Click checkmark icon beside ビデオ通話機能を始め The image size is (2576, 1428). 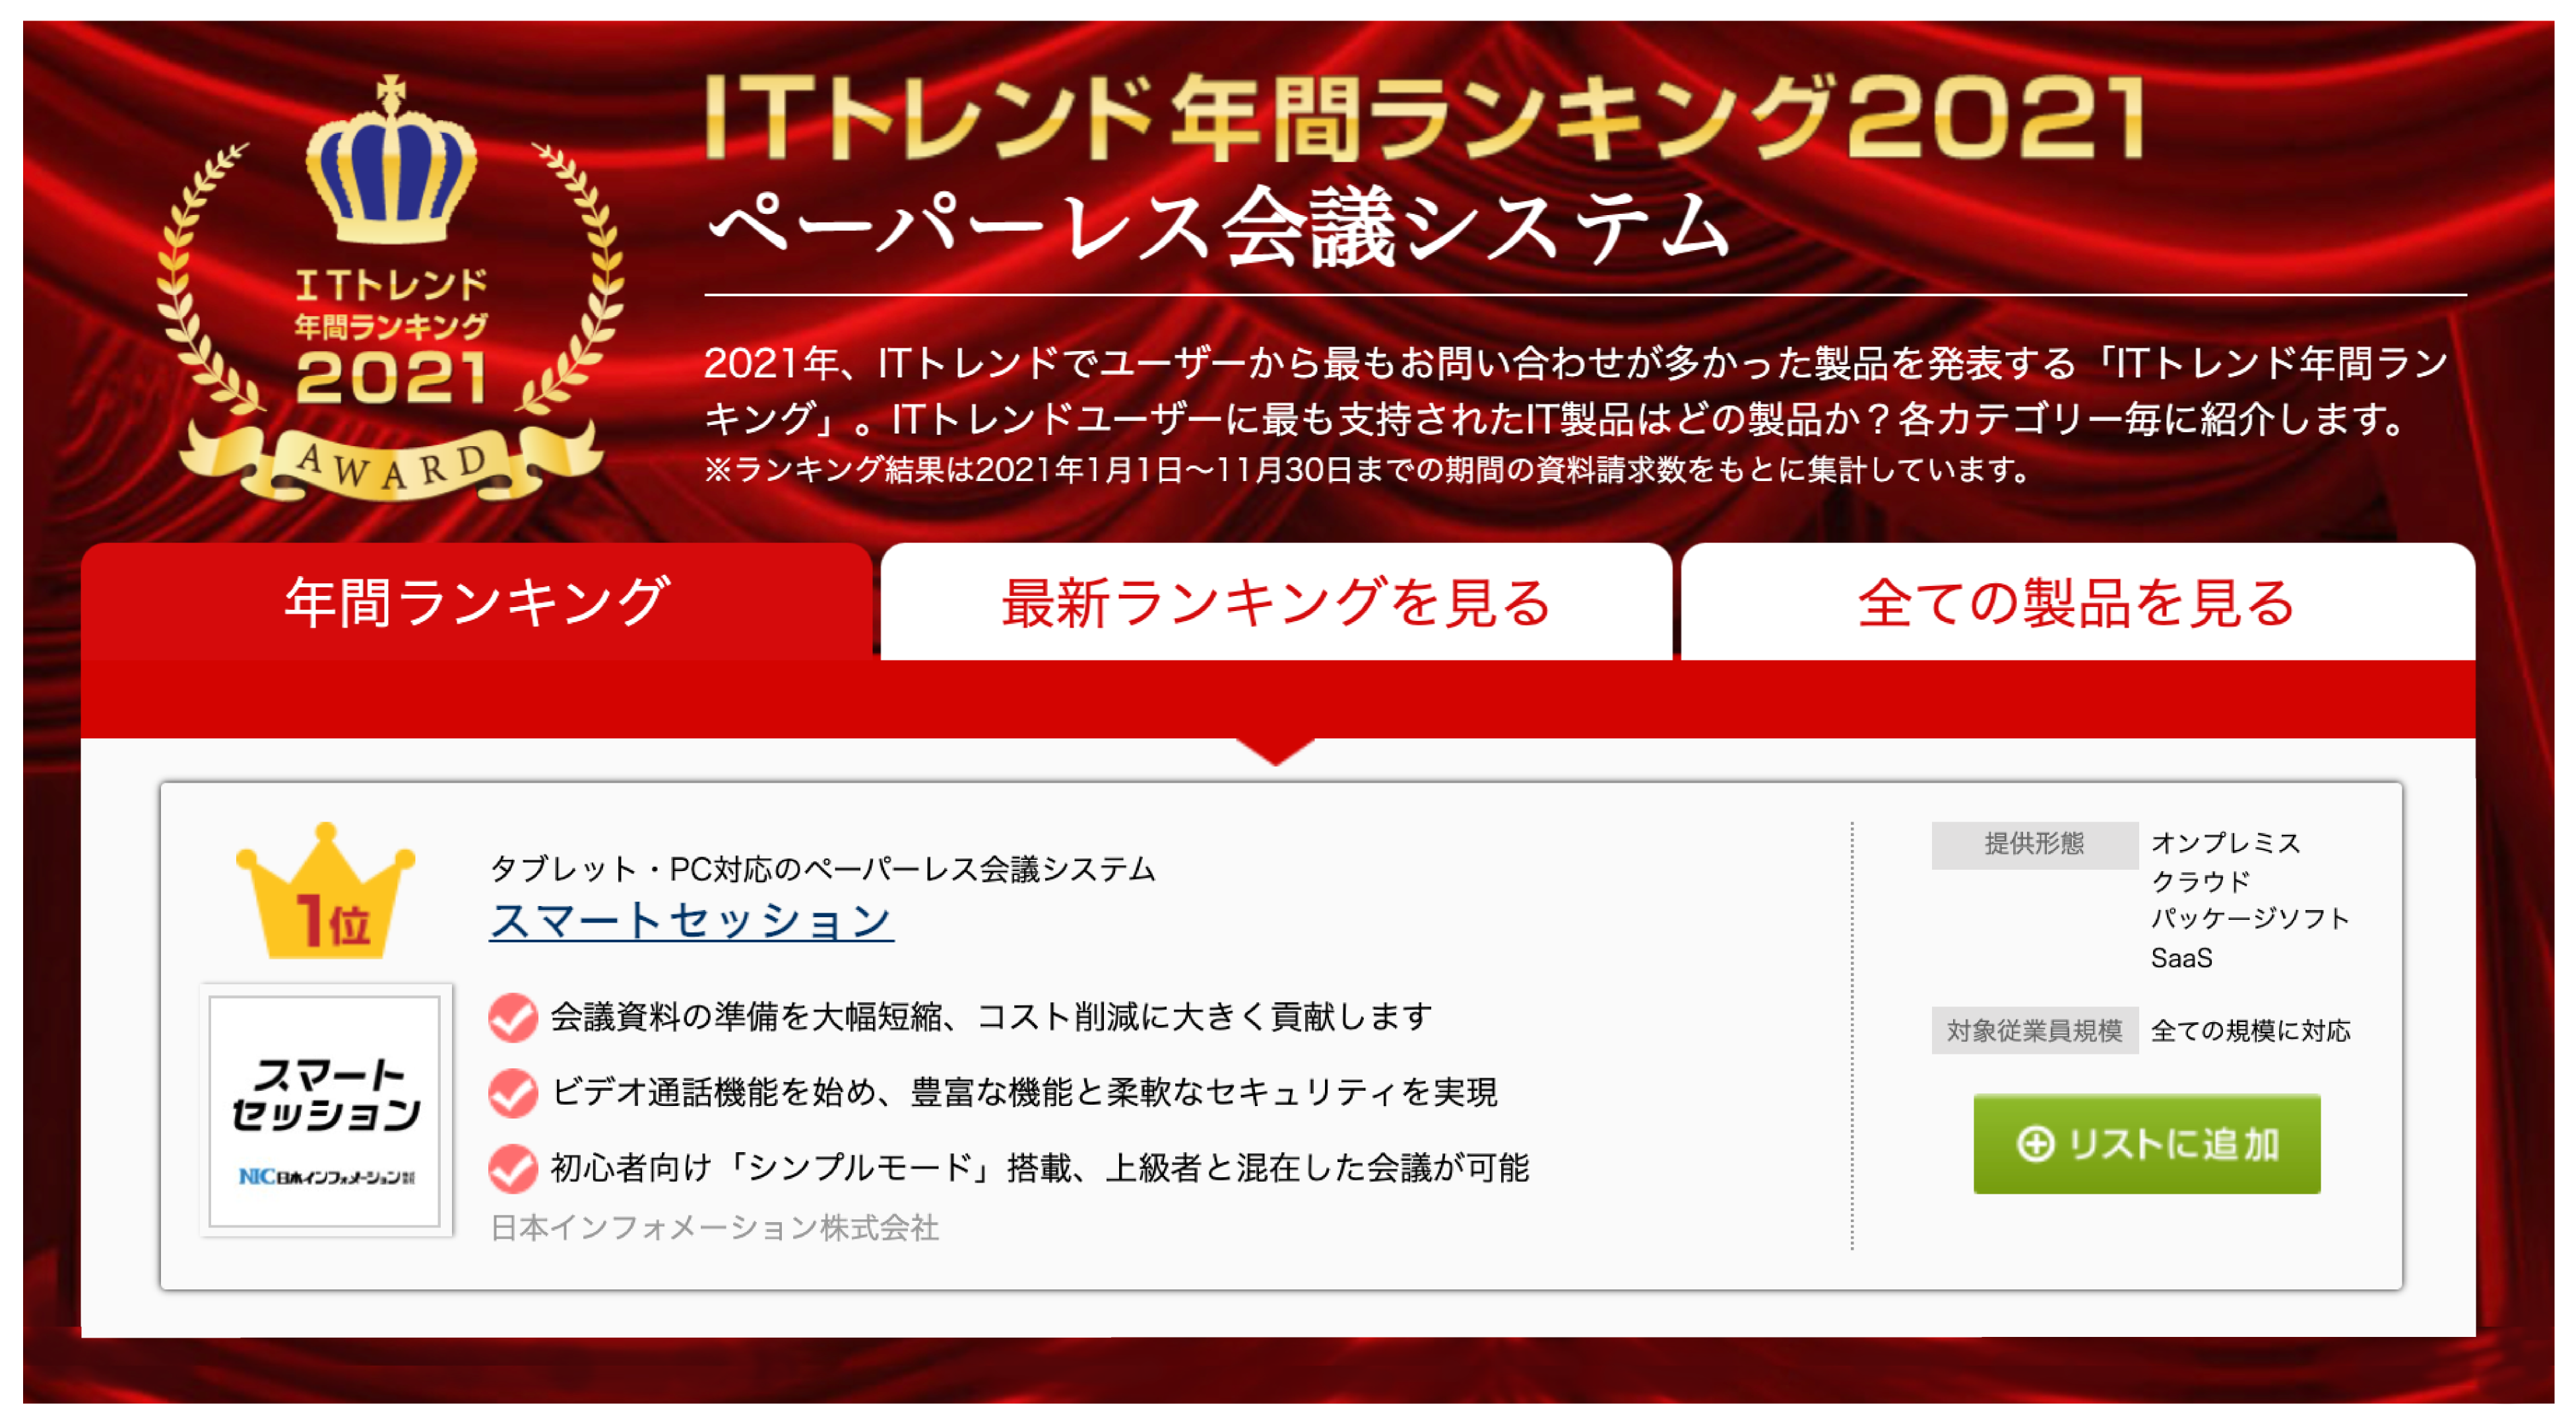[x=513, y=1093]
